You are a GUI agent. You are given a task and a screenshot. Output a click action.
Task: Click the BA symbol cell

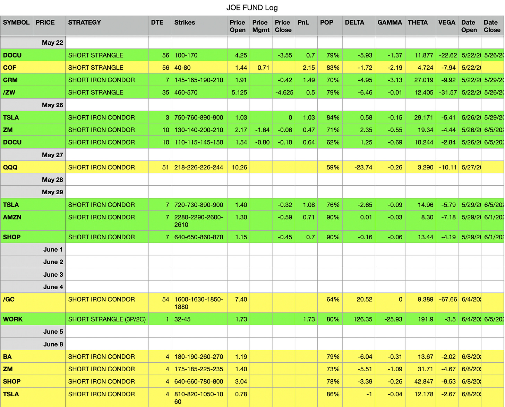pyautogui.click(x=33, y=357)
